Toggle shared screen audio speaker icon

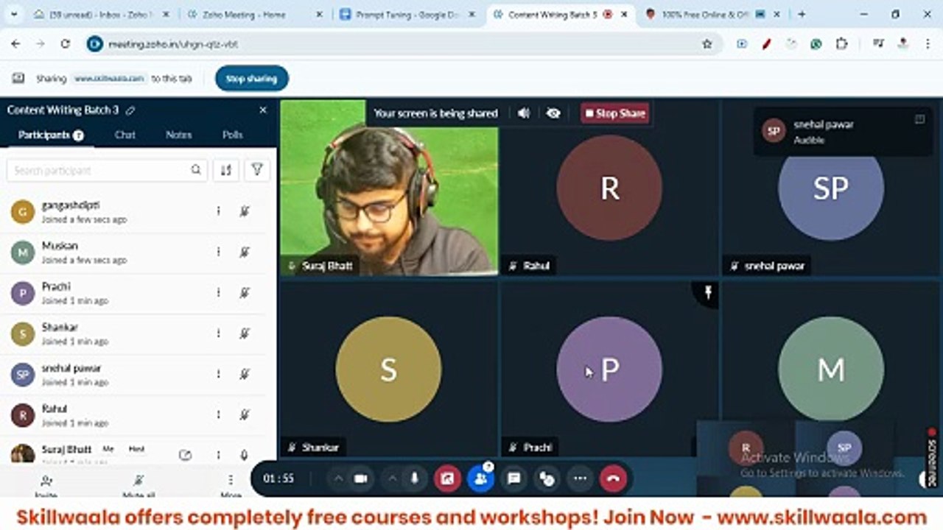click(524, 113)
